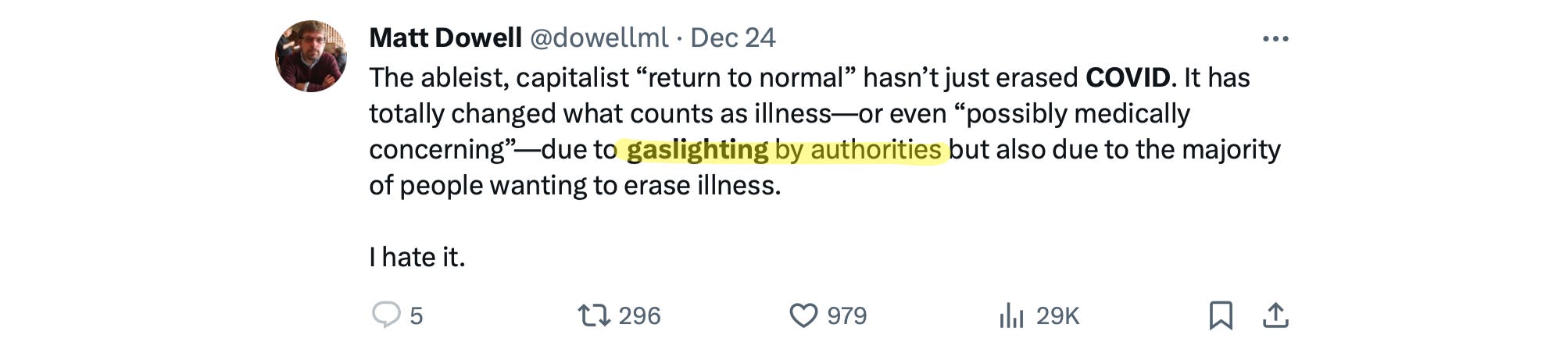Viewport: 1563px width, 342px height.
Task: Click the "I hate it." line
Action: pyautogui.click(x=417, y=257)
